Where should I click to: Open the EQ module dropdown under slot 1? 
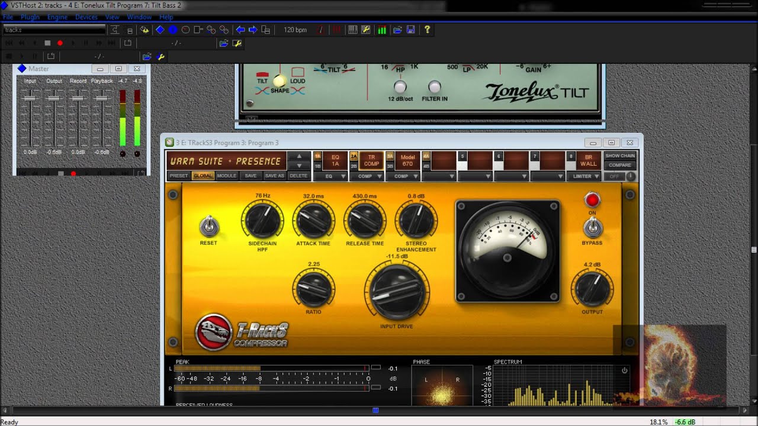330,176
